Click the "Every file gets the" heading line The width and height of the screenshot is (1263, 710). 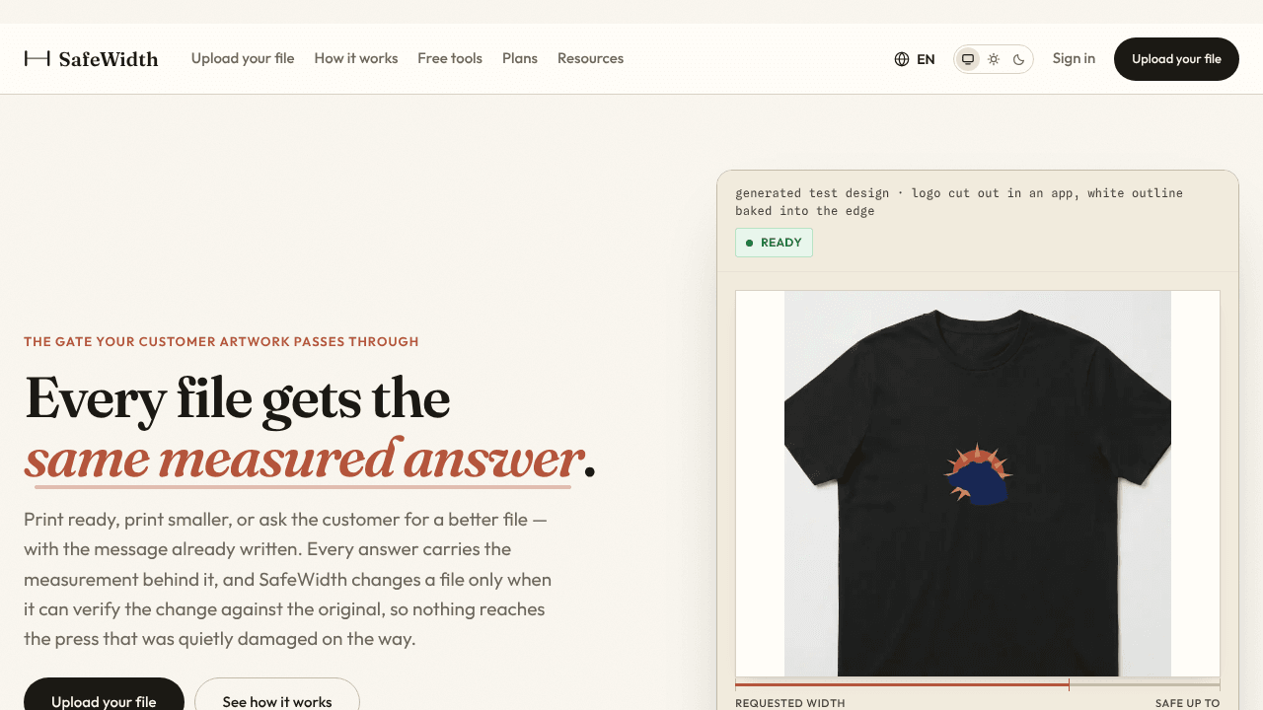(x=237, y=398)
